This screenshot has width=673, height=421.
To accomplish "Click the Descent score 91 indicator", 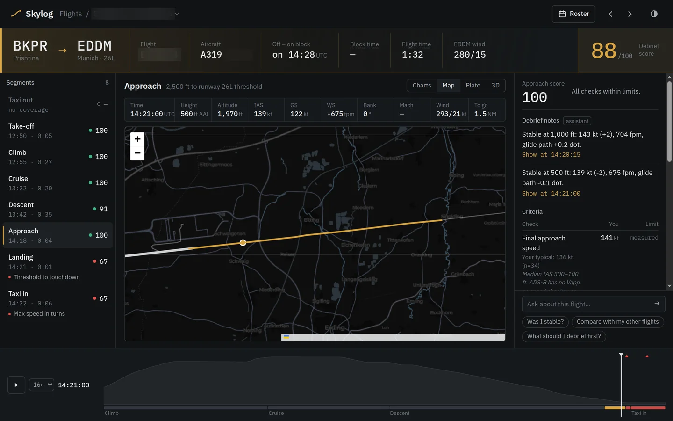I will point(100,209).
